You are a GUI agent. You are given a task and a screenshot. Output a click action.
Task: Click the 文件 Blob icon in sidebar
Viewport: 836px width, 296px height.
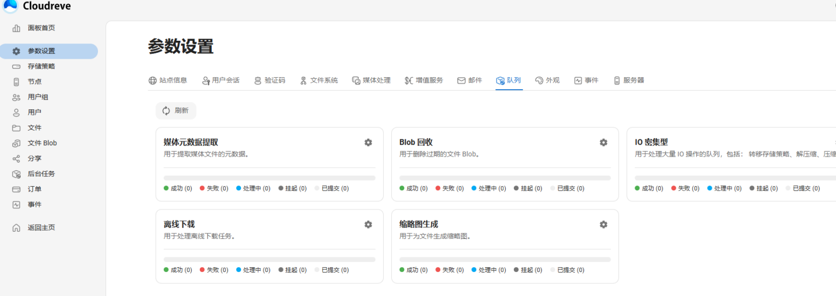(x=16, y=143)
